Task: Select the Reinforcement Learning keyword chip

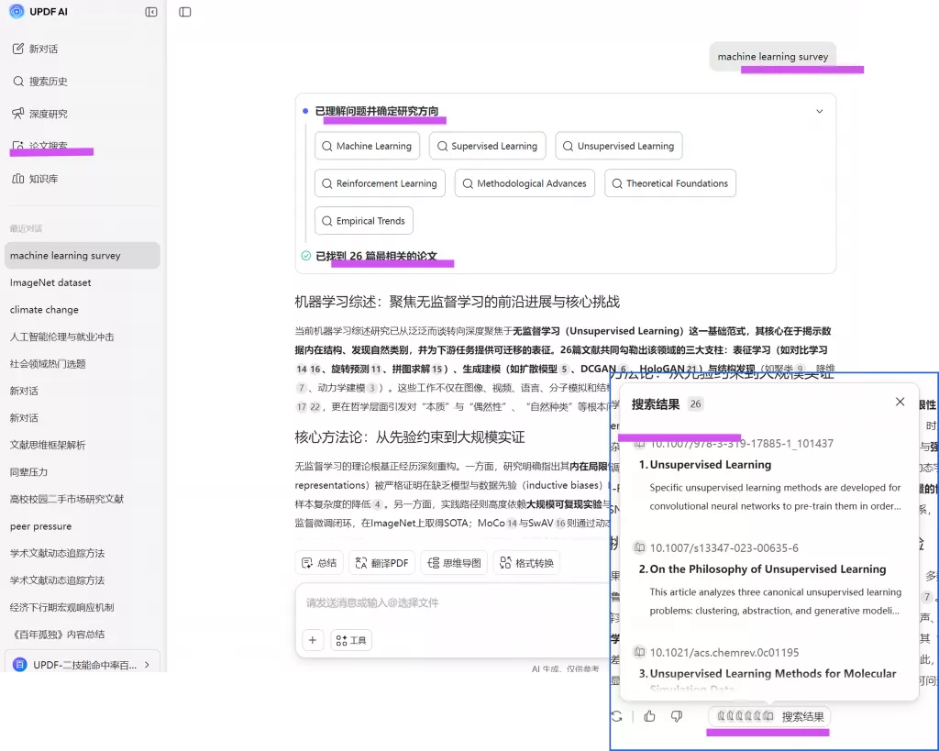Action: [379, 183]
